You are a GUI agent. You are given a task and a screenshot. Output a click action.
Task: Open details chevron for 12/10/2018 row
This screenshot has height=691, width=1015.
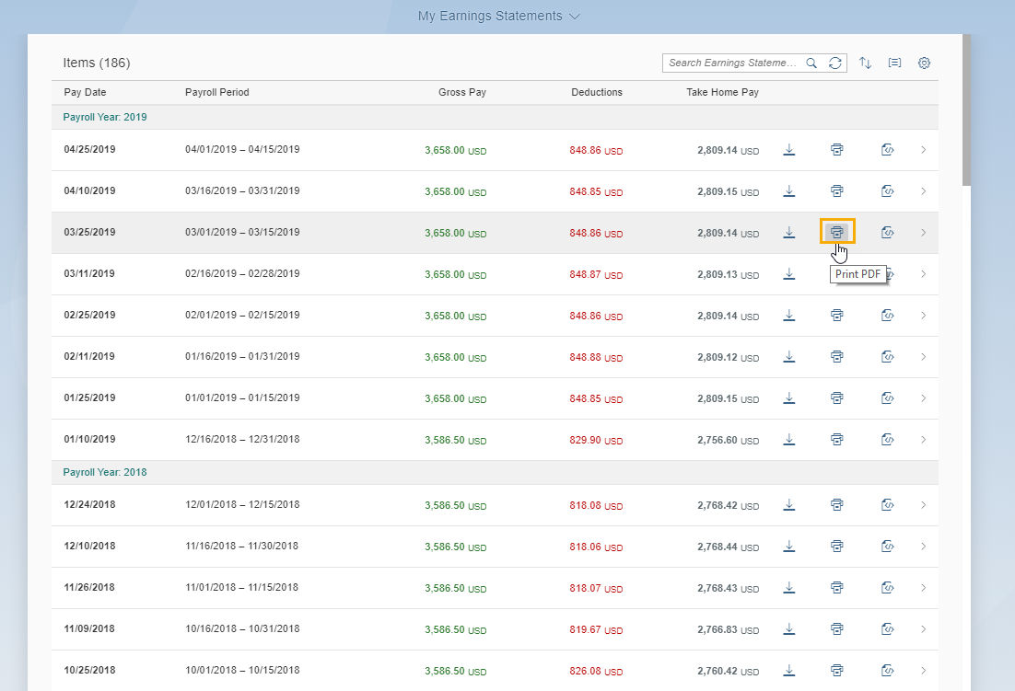(x=923, y=547)
